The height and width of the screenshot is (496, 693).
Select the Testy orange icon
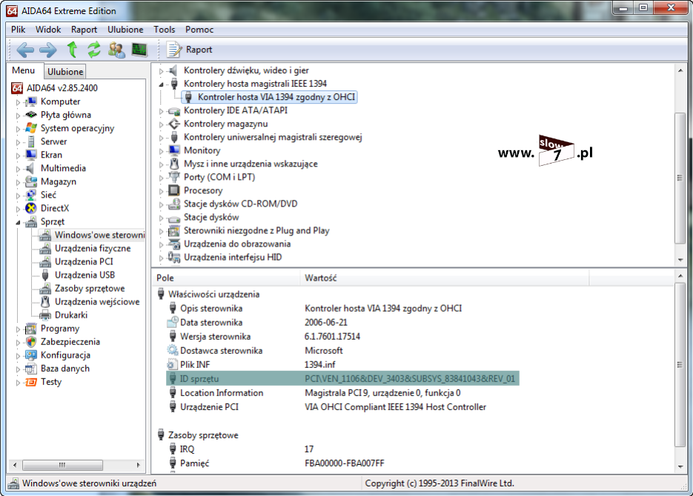tap(31, 382)
